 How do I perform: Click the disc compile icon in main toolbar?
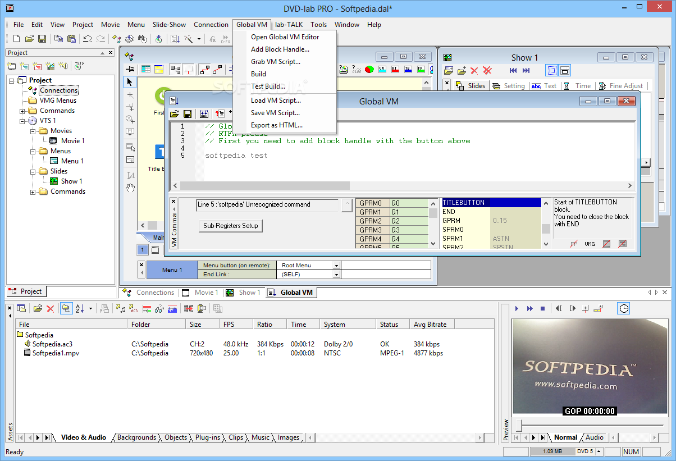(159, 39)
